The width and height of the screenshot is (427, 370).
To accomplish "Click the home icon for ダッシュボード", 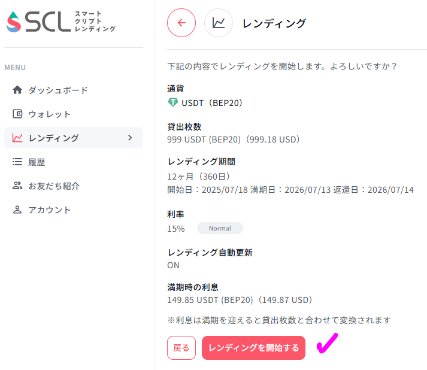I will [17, 90].
